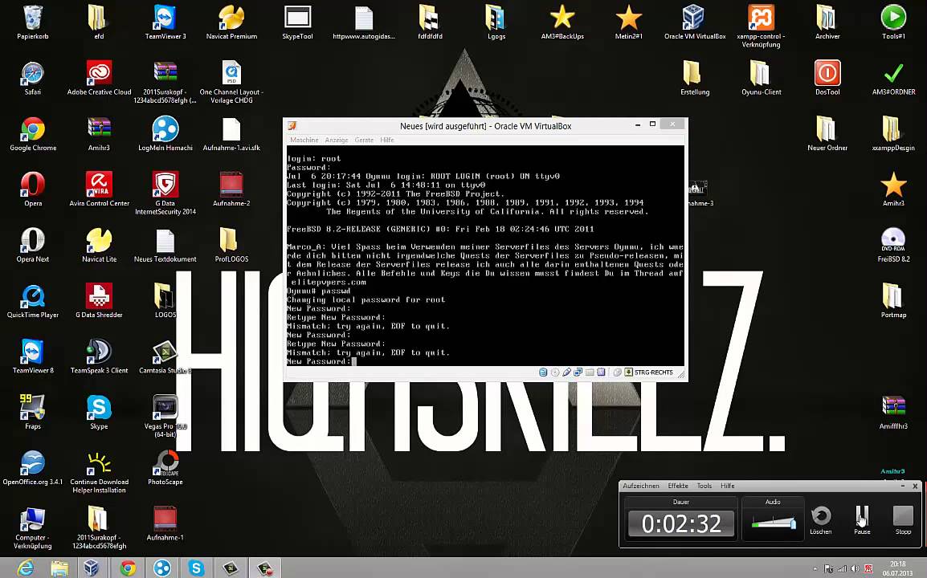927x578 pixels.
Task: Select the AM3#ORDNER checkmark desktop icon
Action: (x=893, y=77)
